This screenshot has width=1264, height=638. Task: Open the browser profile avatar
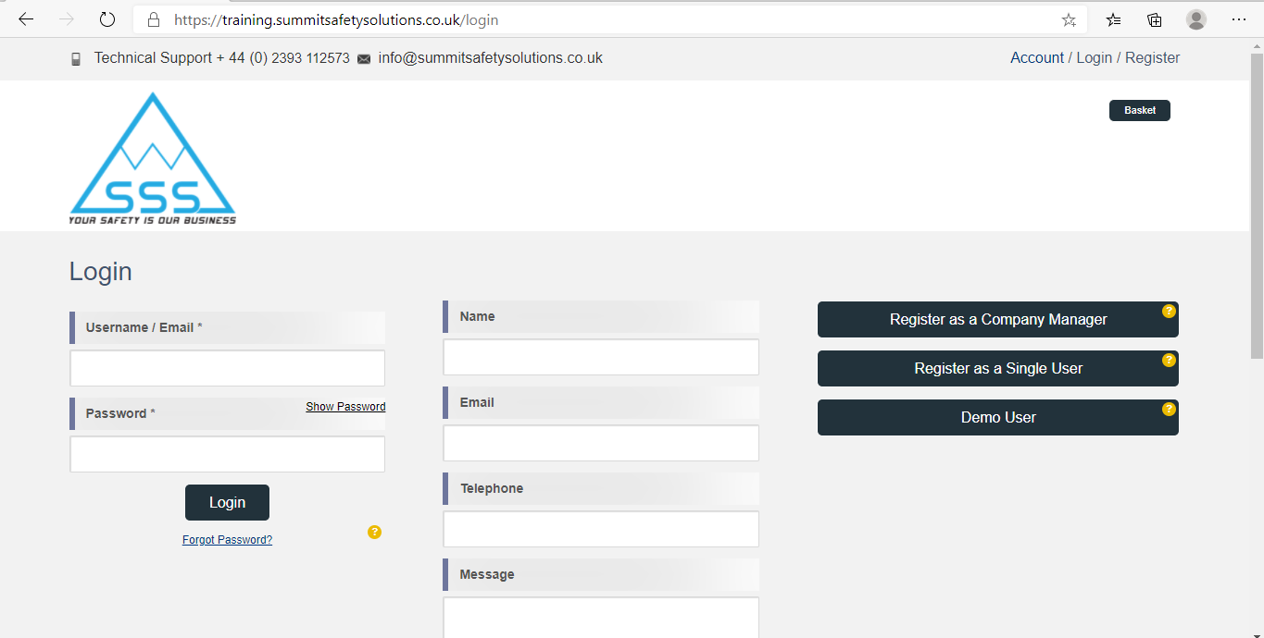pyautogui.click(x=1196, y=19)
